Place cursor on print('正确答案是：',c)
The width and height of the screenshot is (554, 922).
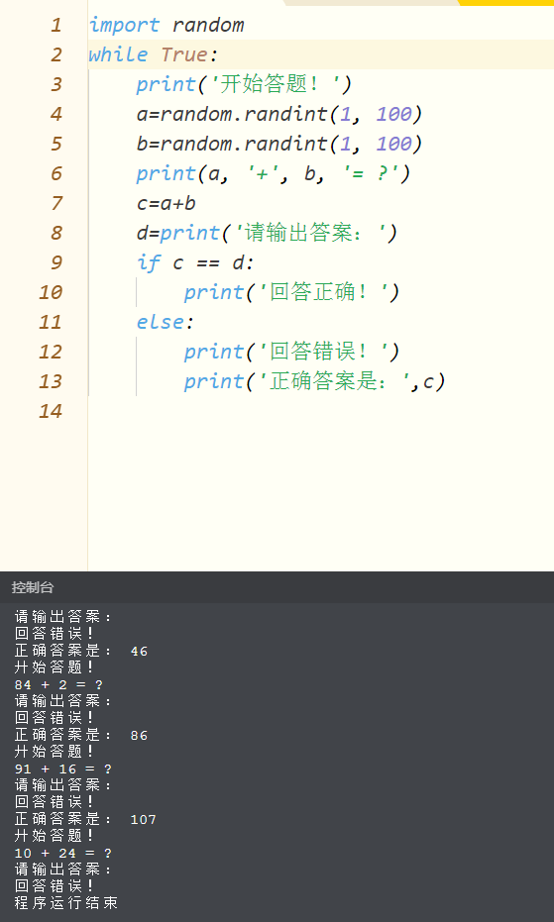315,382
